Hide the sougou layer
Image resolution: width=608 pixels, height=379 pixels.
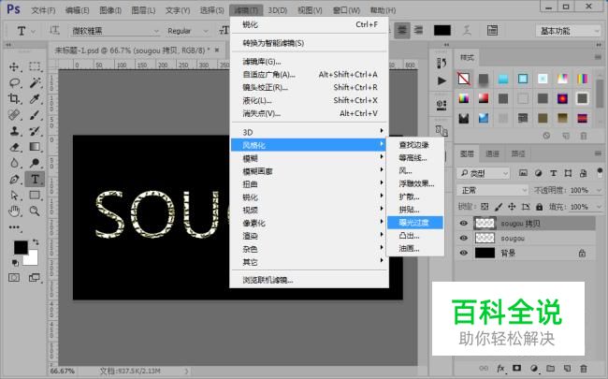click(x=463, y=238)
